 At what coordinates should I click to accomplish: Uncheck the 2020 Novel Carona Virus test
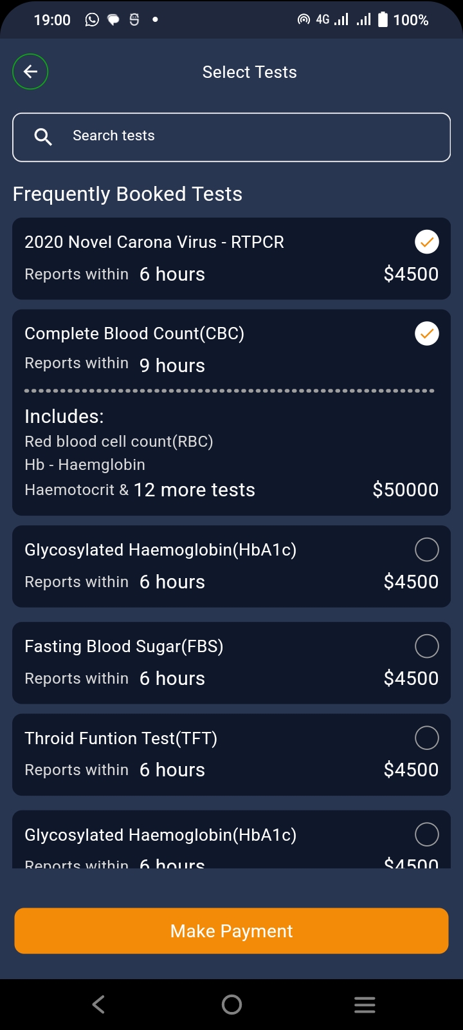coord(426,242)
